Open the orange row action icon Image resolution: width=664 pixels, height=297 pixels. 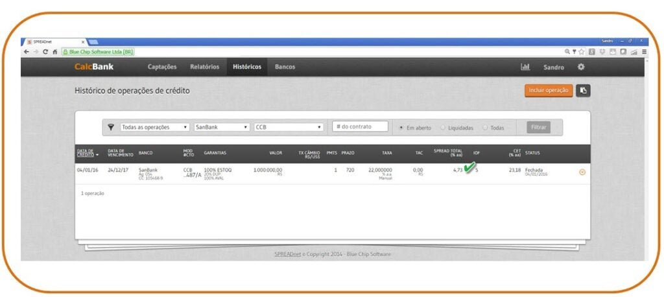click(x=582, y=172)
